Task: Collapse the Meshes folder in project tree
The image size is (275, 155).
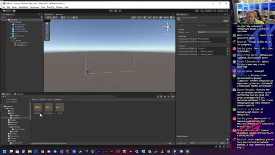Action: point(7,124)
